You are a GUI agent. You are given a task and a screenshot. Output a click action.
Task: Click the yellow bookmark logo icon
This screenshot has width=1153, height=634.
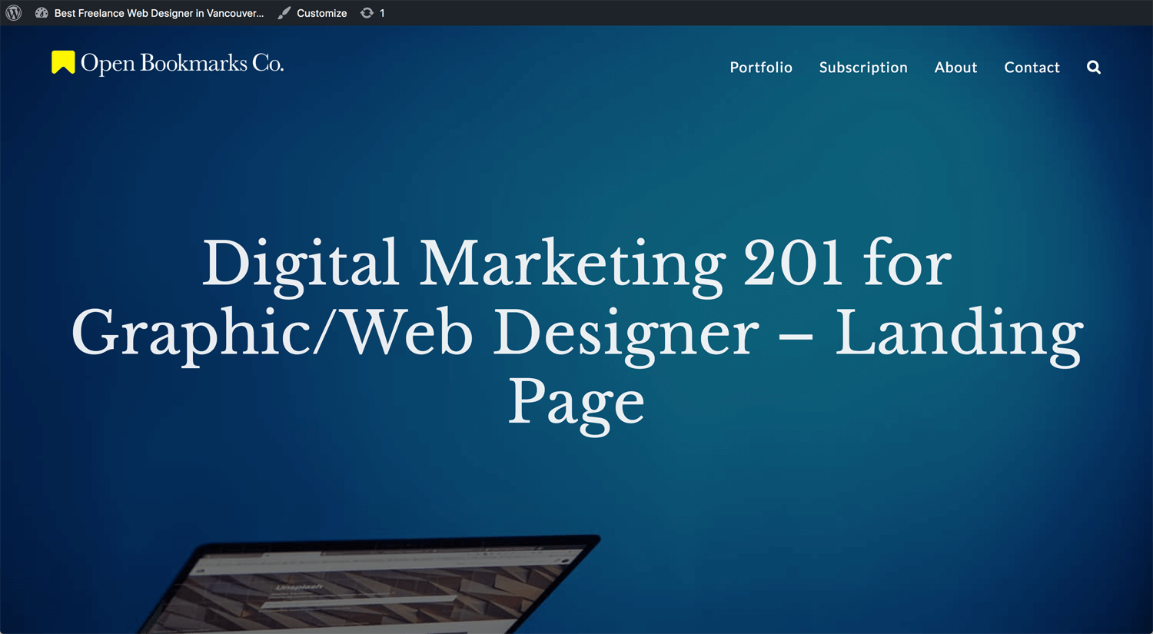63,62
